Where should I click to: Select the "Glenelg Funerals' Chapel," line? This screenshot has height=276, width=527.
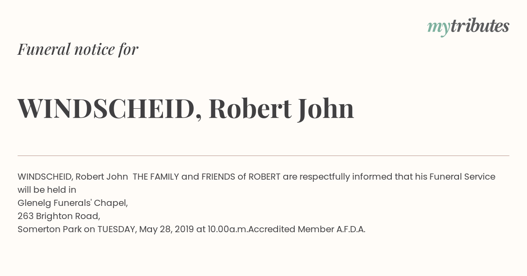click(x=73, y=203)
